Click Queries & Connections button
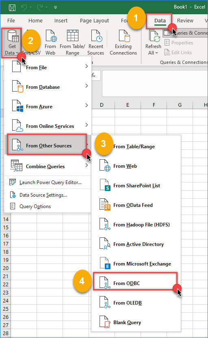Viewport: 208px width, 338px height. click(185, 33)
